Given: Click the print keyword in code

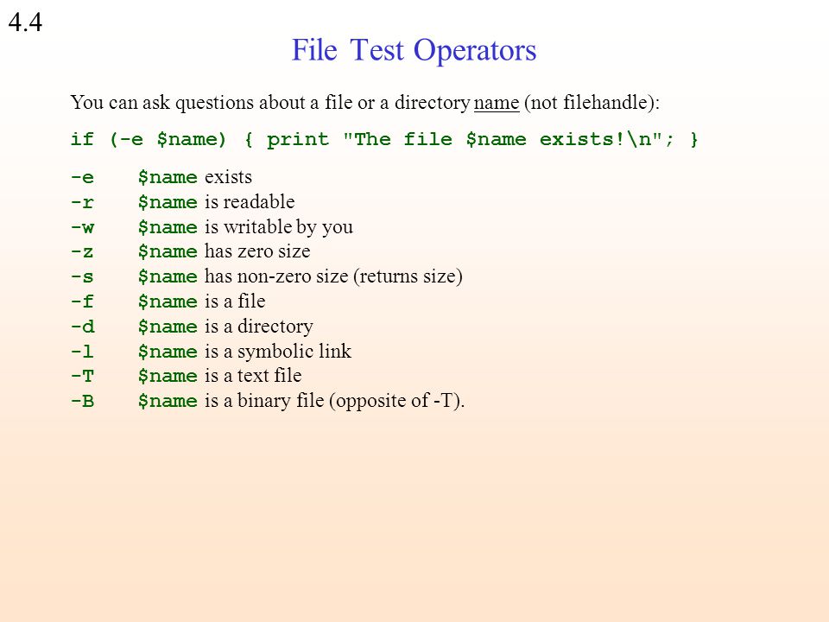Looking at the screenshot, I should click(298, 140).
